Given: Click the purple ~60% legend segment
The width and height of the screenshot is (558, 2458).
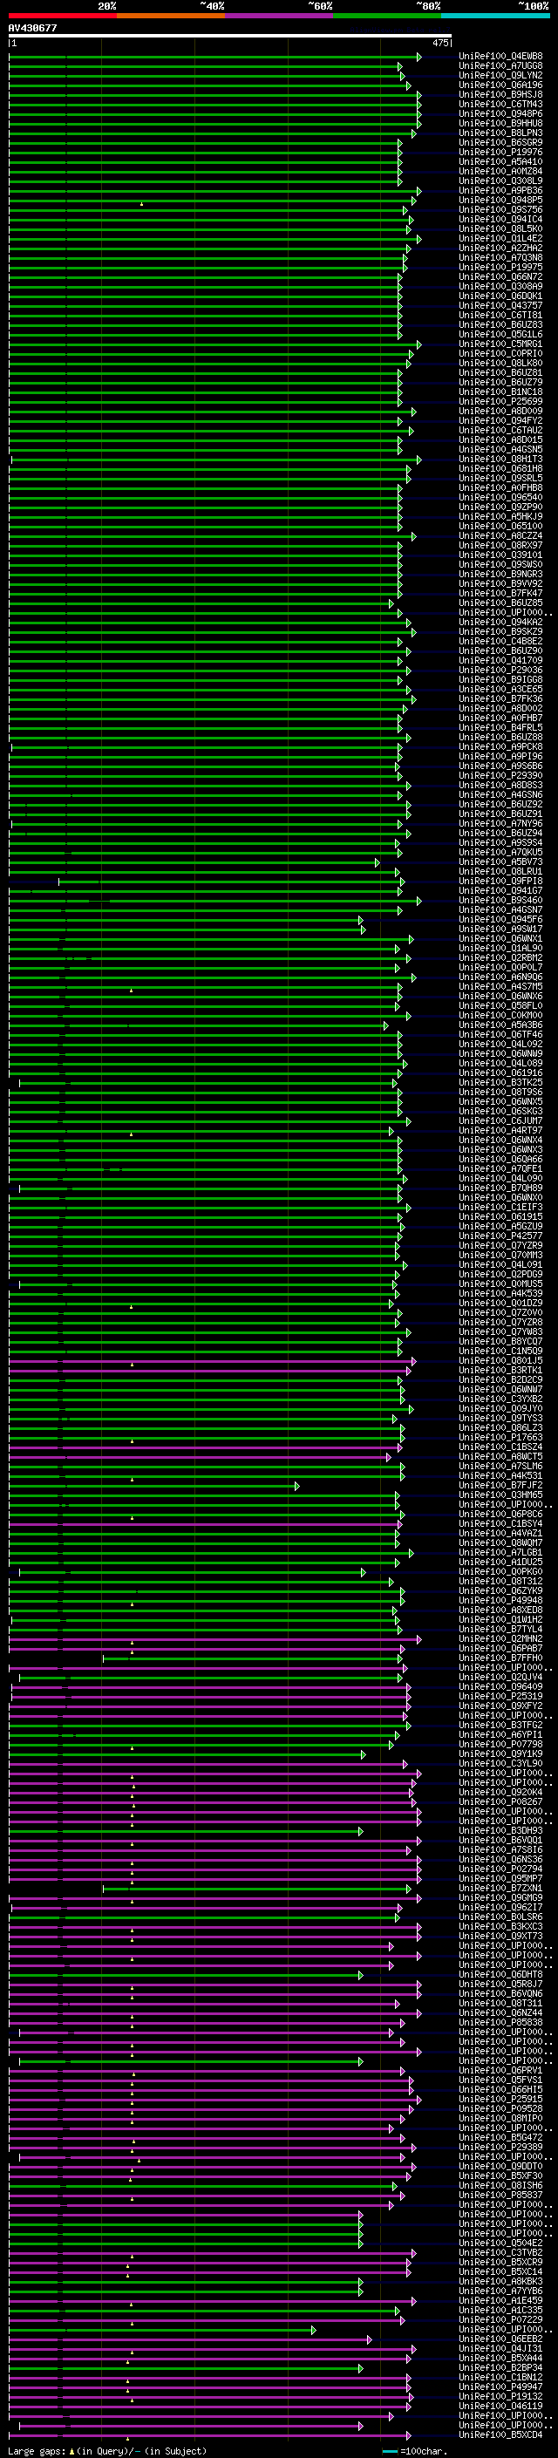Looking at the screenshot, I should [x=280, y=16].
